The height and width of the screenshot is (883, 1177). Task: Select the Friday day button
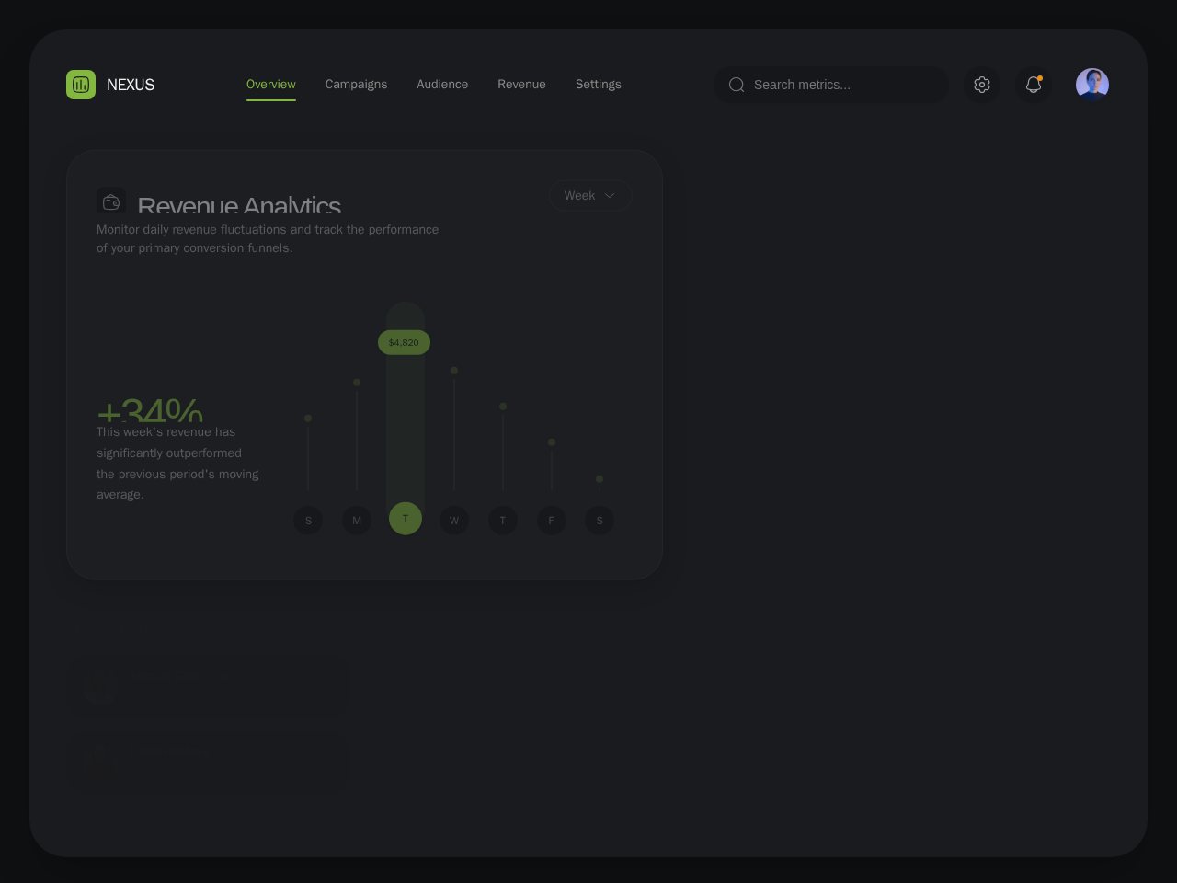coord(552,521)
